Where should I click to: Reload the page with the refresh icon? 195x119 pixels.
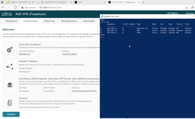(15, 7)
